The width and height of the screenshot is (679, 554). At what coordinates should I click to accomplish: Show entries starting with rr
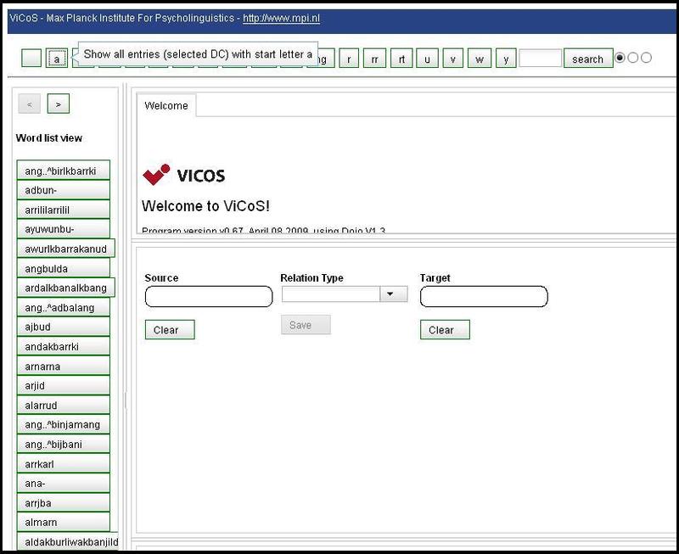point(374,58)
